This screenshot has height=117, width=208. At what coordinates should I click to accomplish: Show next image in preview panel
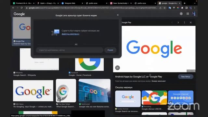[x=178, y=22]
